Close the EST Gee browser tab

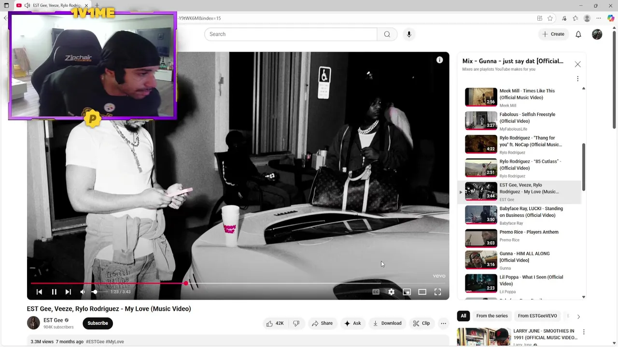[x=86, y=5]
